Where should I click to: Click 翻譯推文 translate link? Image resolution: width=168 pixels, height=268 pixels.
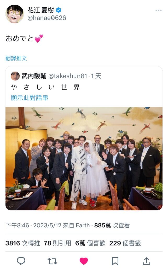(x=16, y=58)
